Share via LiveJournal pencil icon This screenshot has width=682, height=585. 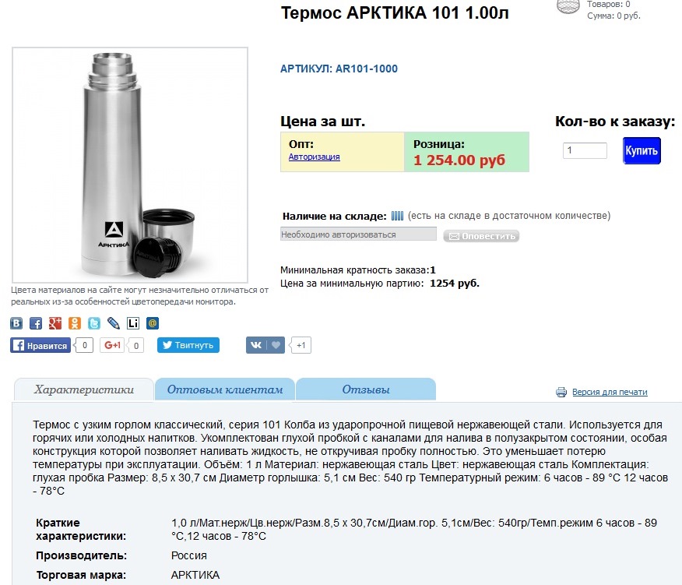(113, 323)
